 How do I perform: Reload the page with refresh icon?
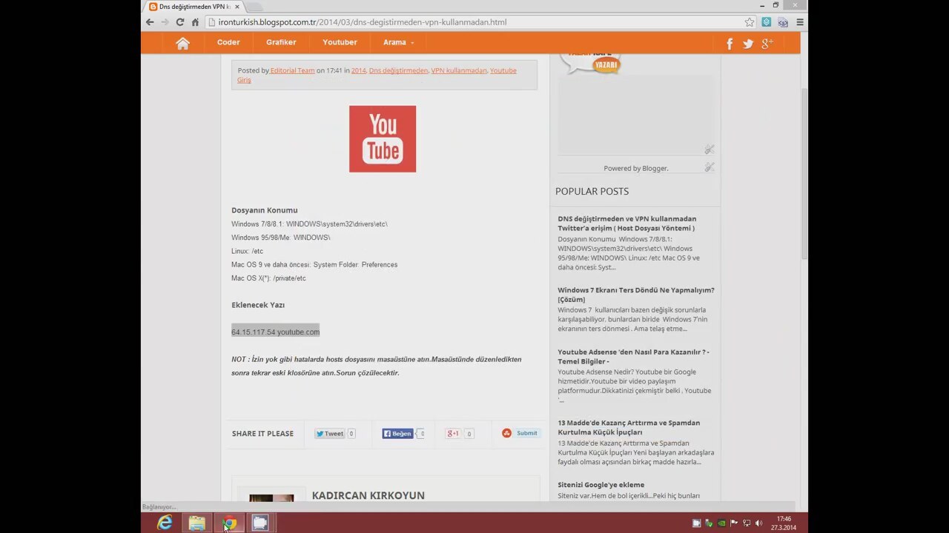pyautogui.click(x=180, y=22)
